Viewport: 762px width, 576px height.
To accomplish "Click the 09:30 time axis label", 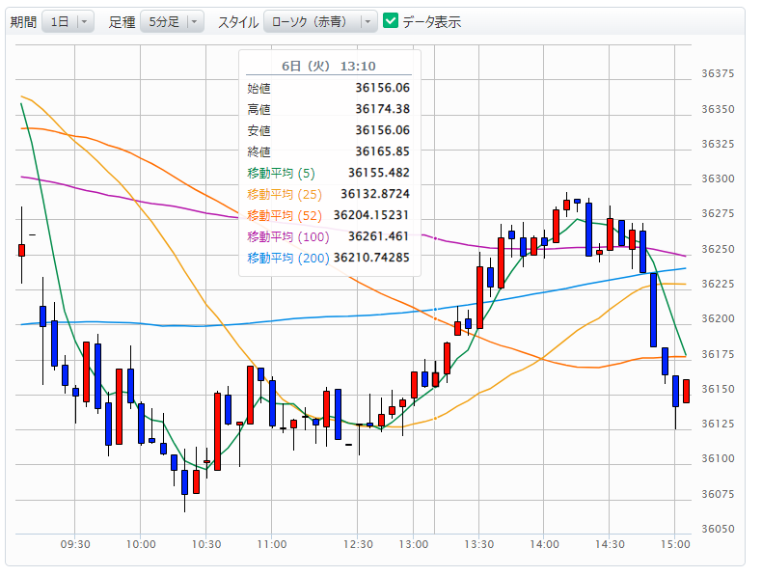I will 75,544.
